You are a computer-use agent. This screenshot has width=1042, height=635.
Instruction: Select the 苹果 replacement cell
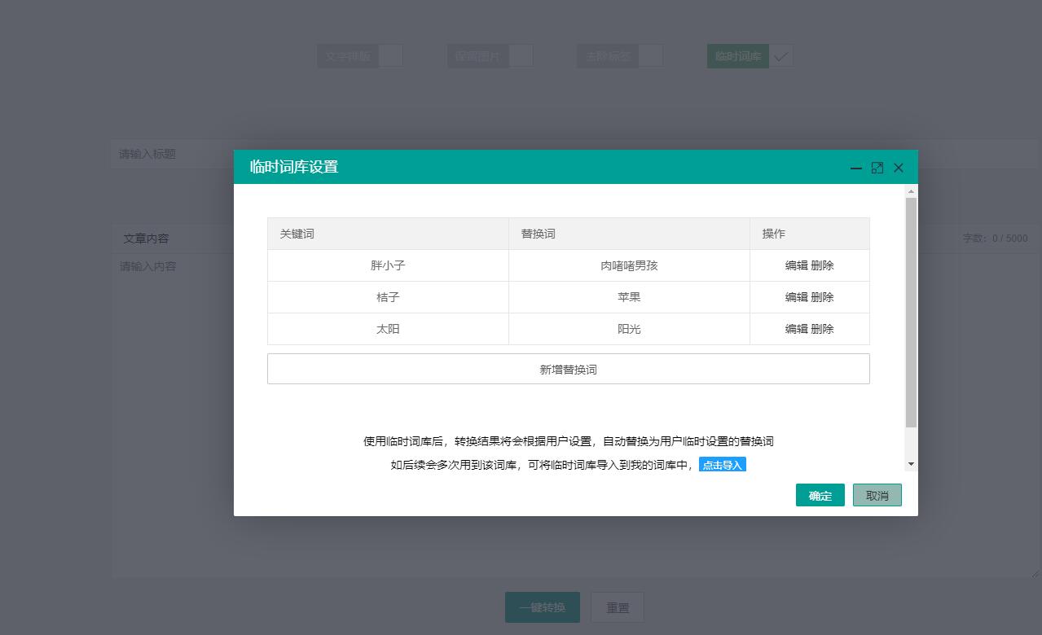pos(629,297)
